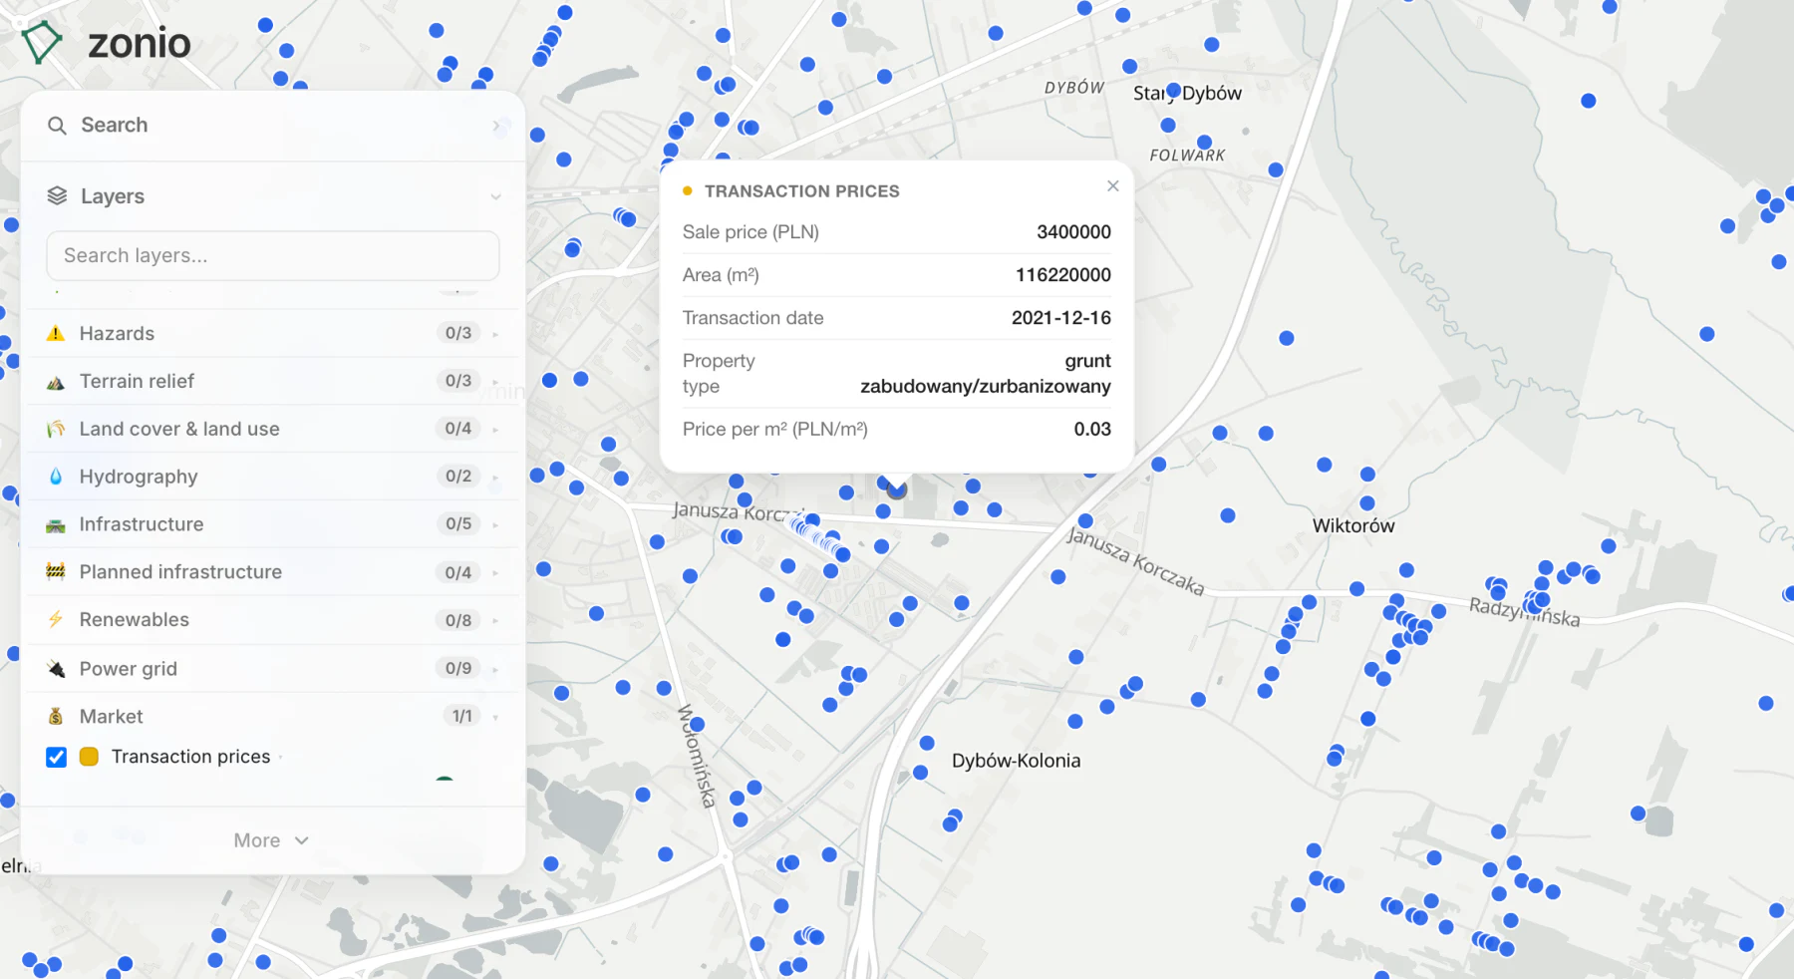Expand the Planned infrastructure group arrow
This screenshot has width=1794, height=979.
tap(495, 572)
